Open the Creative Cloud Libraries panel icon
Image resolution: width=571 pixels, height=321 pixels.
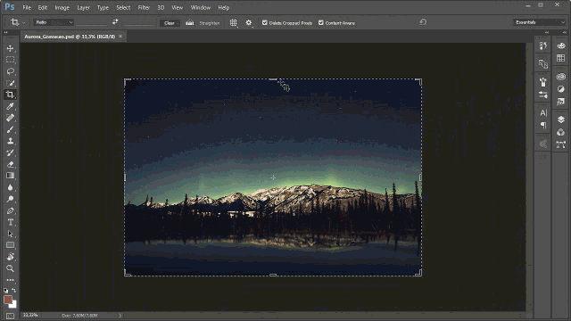coord(561,77)
